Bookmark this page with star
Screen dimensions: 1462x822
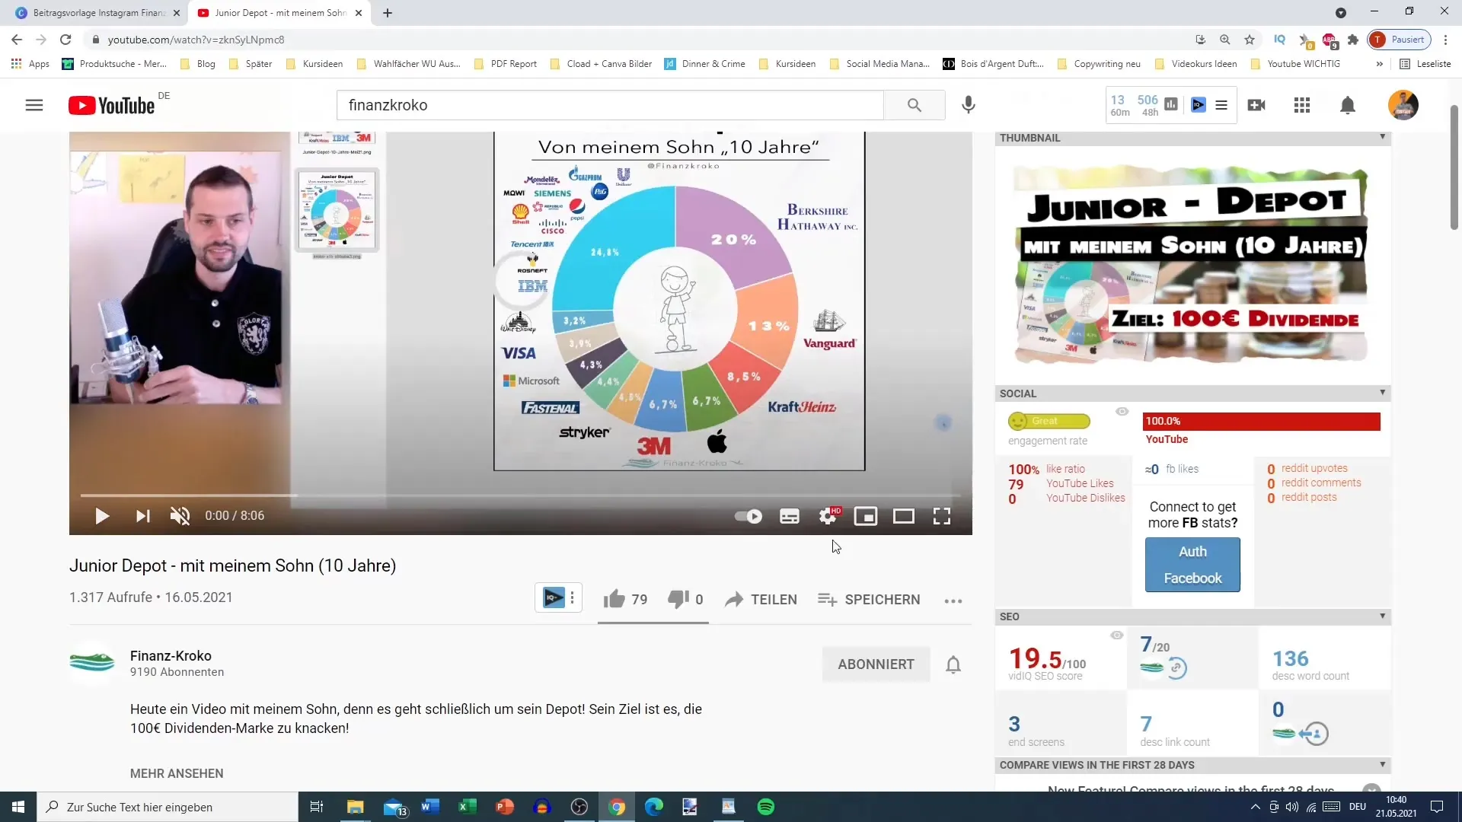coord(1250,40)
